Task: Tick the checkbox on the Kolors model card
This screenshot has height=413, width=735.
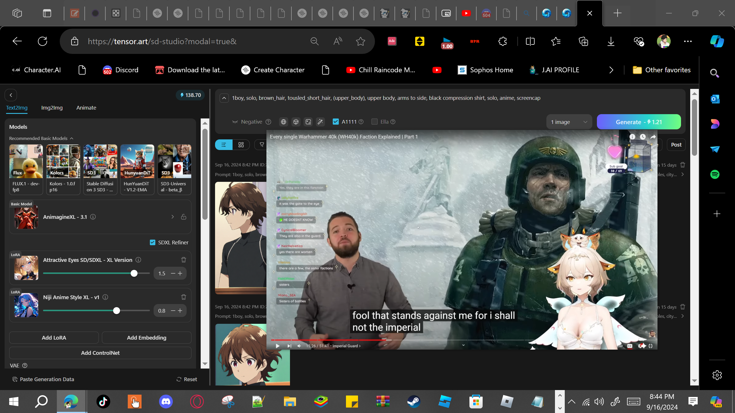Action: coord(75,150)
